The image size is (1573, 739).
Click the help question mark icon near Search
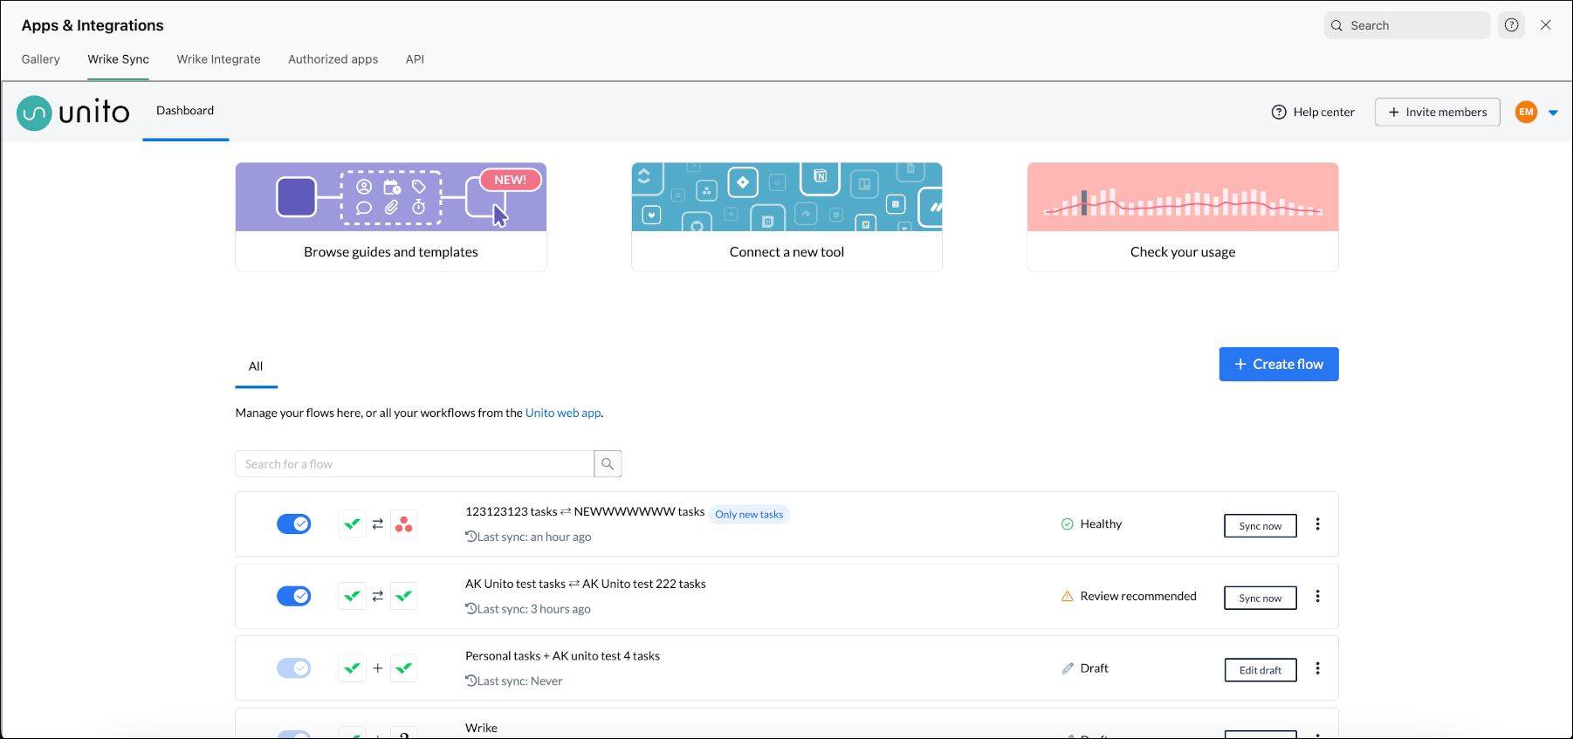pyautogui.click(x=1511, y=25)
